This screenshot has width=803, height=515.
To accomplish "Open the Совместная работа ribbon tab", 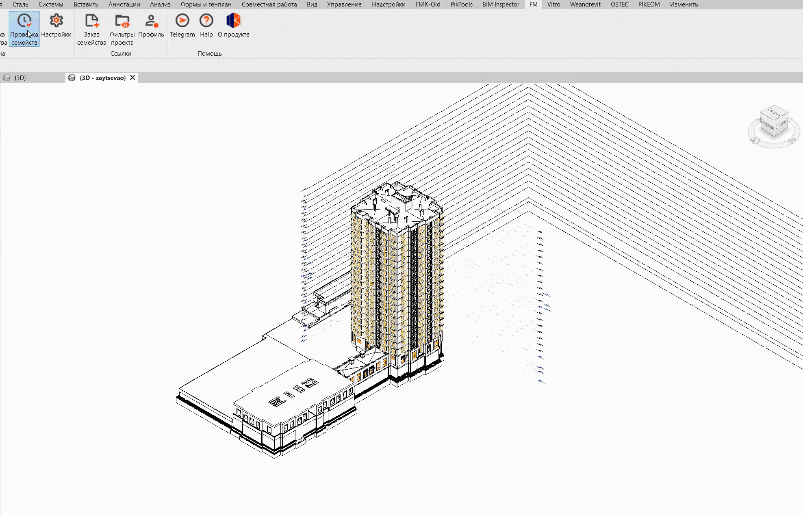I will (x=269, y=4).
